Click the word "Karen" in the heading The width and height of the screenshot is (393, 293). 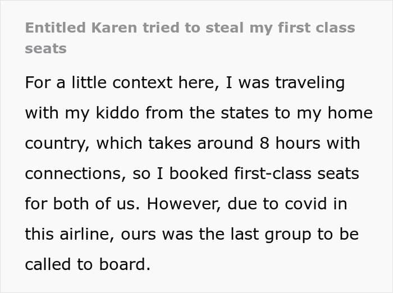[x=114, y=28]
